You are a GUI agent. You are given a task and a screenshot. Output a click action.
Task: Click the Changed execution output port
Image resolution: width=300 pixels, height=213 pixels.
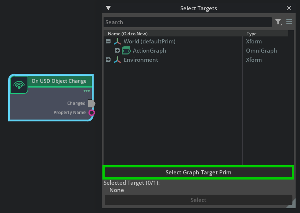92,103
